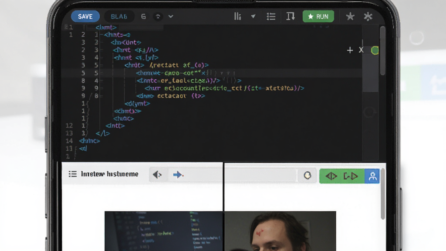Click the text format icon left of RUN
446x251 pixels.
point(291,17)
